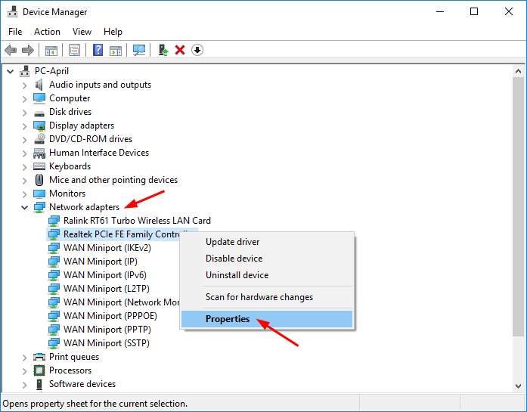
Task: Click the Show/Hide console tree icon
Action: pyautogui.click(x=51, y=50)
